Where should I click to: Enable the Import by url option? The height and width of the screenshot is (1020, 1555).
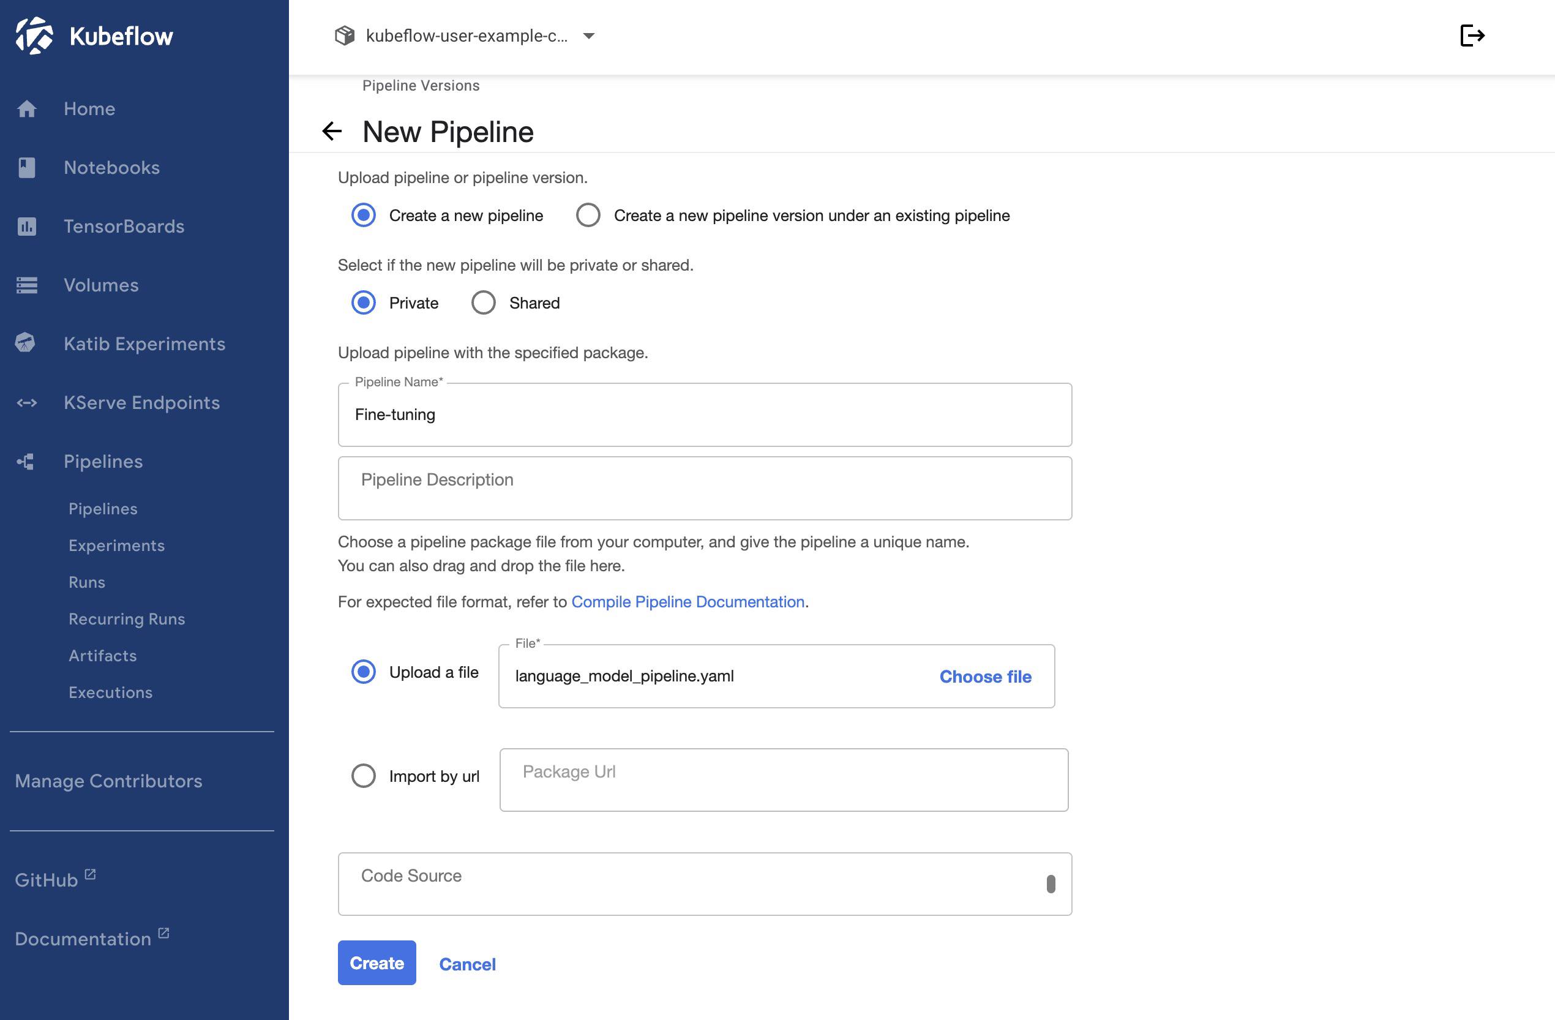(x=363, y=776)
